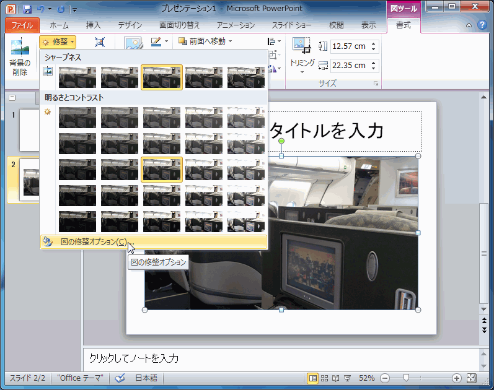Click the Undo icon in title bar
This screenshot has height=390, width=494.
(41, 9)
